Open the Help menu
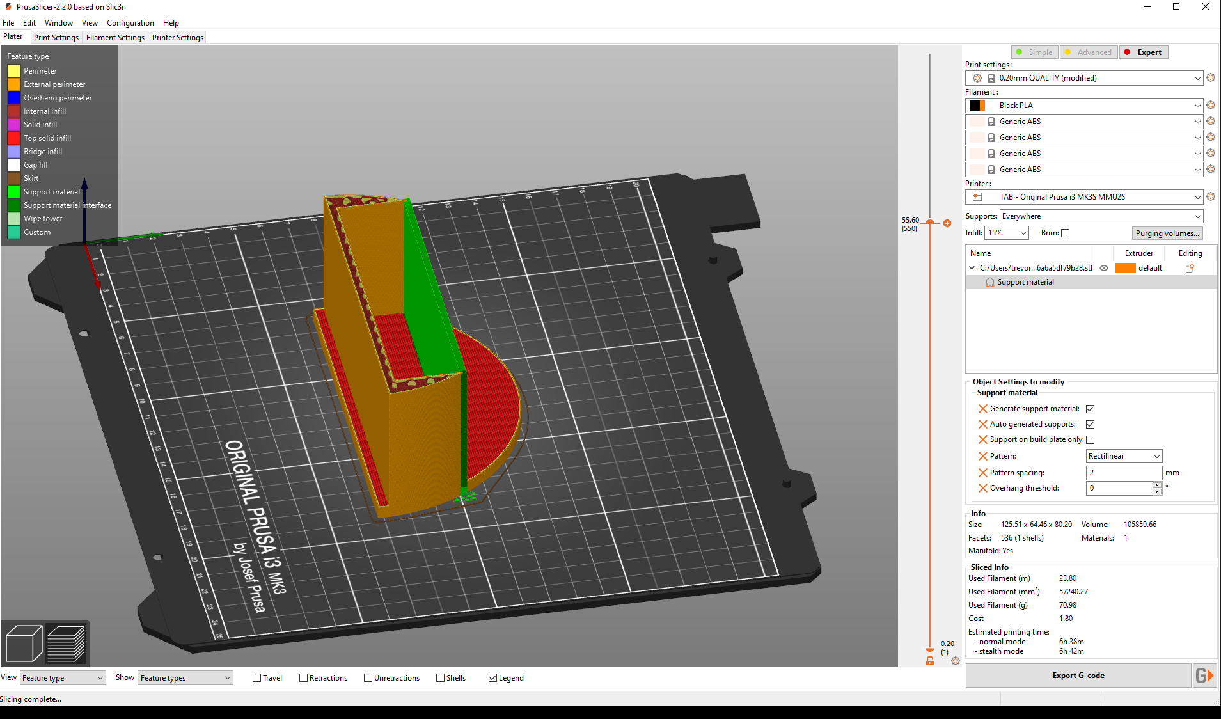Screen dimensions: 1221x719 pos(171,22)
